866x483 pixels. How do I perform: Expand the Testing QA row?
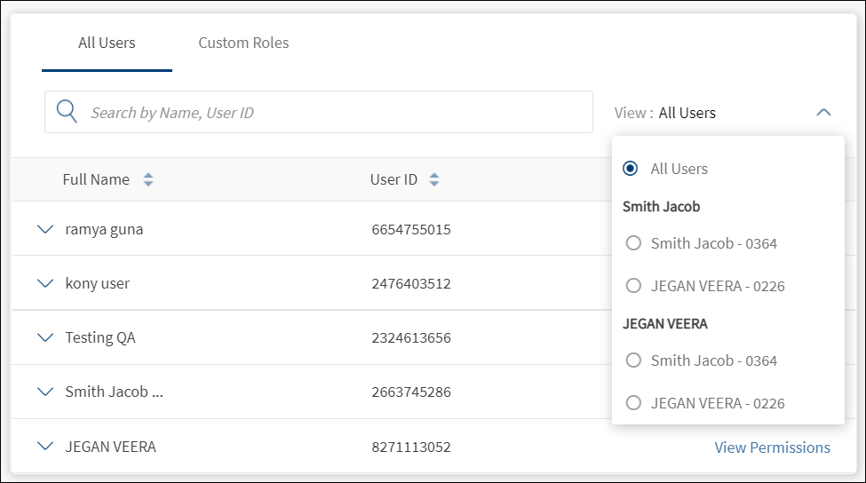point(46,337)
